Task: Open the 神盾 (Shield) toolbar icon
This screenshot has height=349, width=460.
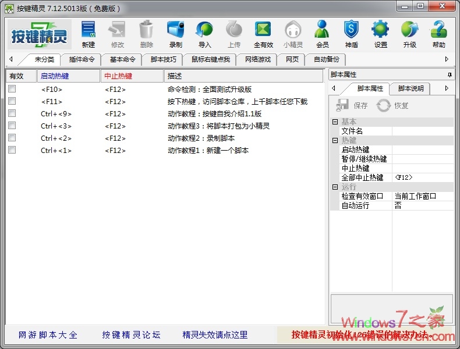Action: 351,34
